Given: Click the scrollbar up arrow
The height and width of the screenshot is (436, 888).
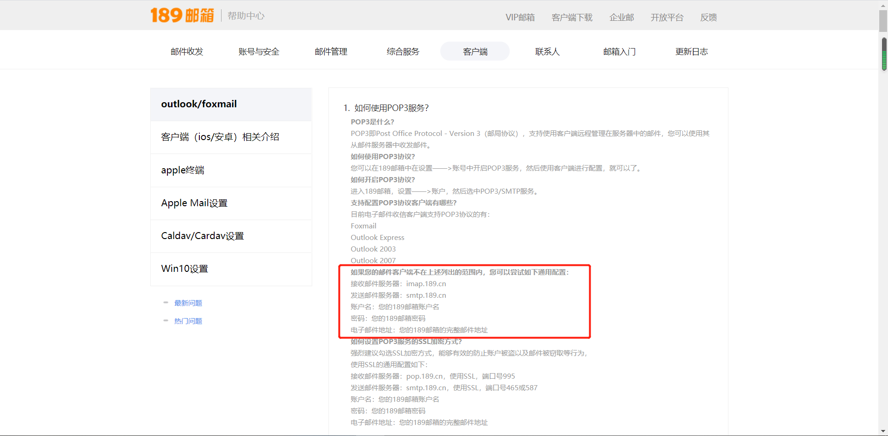Looking at the screenshot, I should coord(883,5).
